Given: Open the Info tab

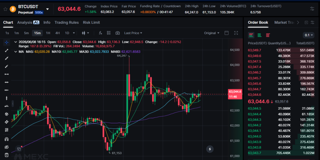Looking at the screenshot, I should tap(47, 23).
